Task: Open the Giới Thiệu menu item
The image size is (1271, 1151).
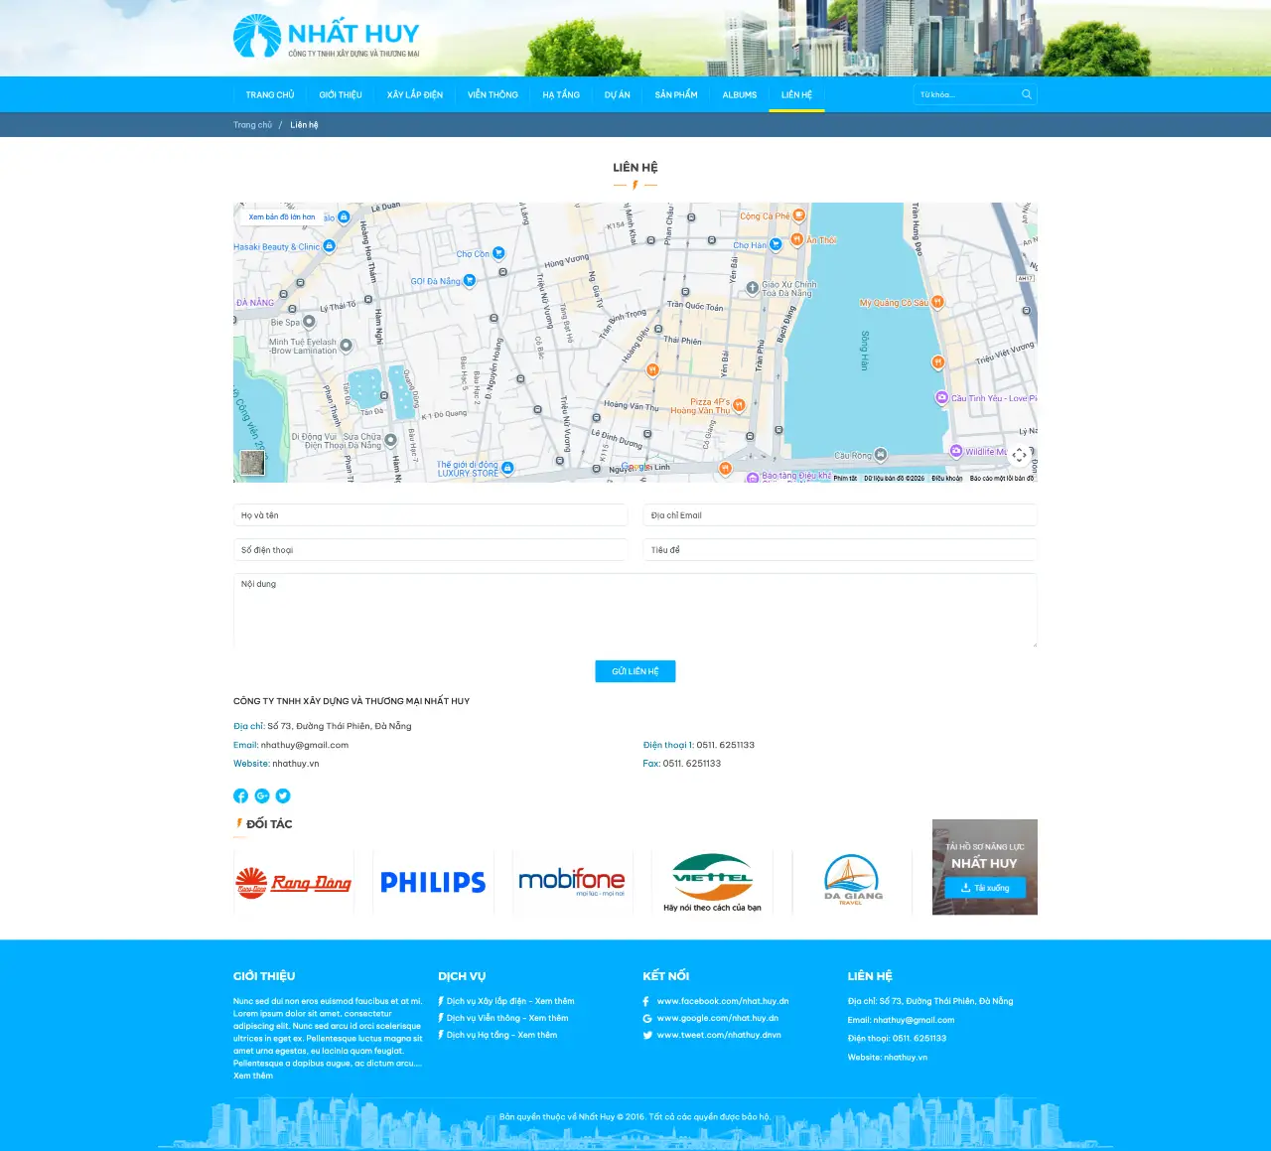Action: click(x=341, y=95)
